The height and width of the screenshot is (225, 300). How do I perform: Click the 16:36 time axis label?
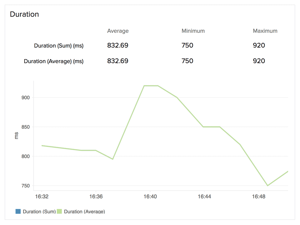pos(96,197)
